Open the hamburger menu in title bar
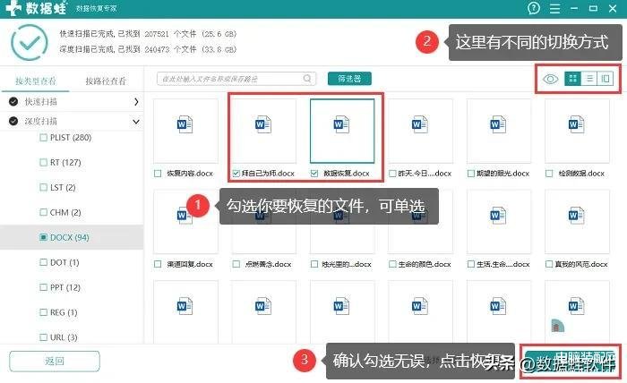 [554, 8]
